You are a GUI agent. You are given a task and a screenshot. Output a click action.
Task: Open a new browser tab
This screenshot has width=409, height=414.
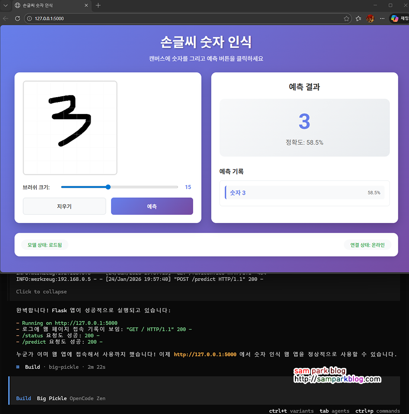[x=98, y=5]
